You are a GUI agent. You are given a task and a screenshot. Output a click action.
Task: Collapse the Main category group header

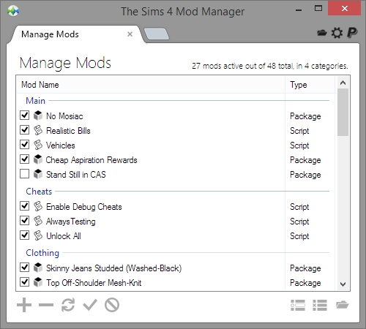click(36, 101)
